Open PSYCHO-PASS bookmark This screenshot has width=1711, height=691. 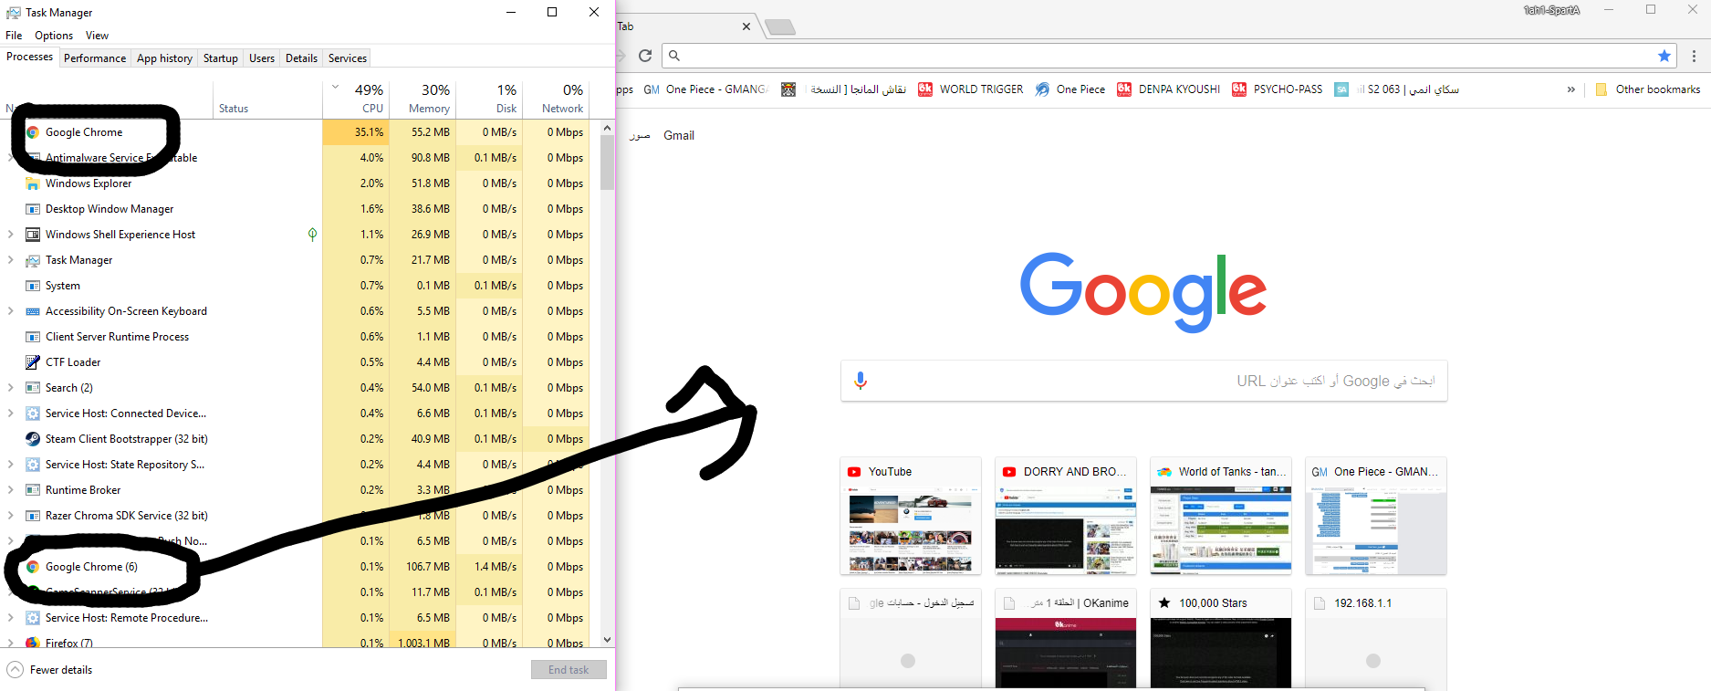pos(1278,89)
